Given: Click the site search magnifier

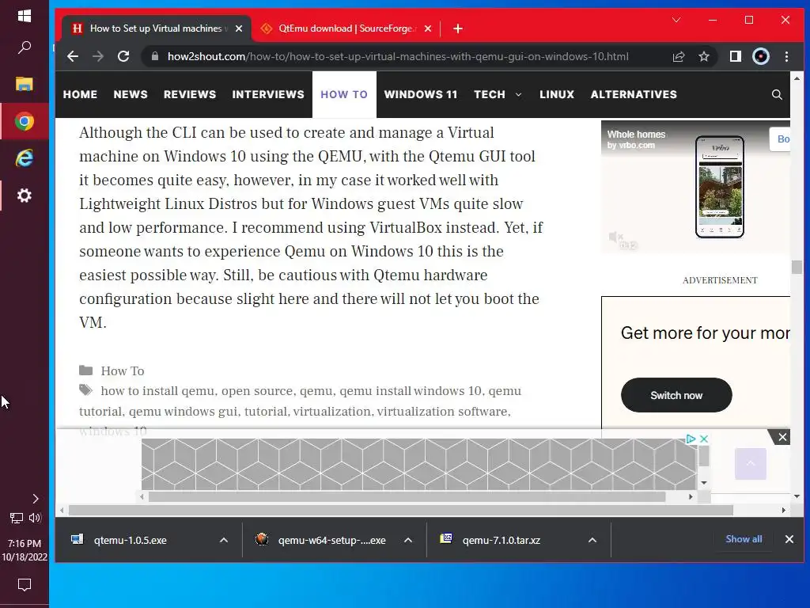Looking at the screenshot, I should point(777,95).
